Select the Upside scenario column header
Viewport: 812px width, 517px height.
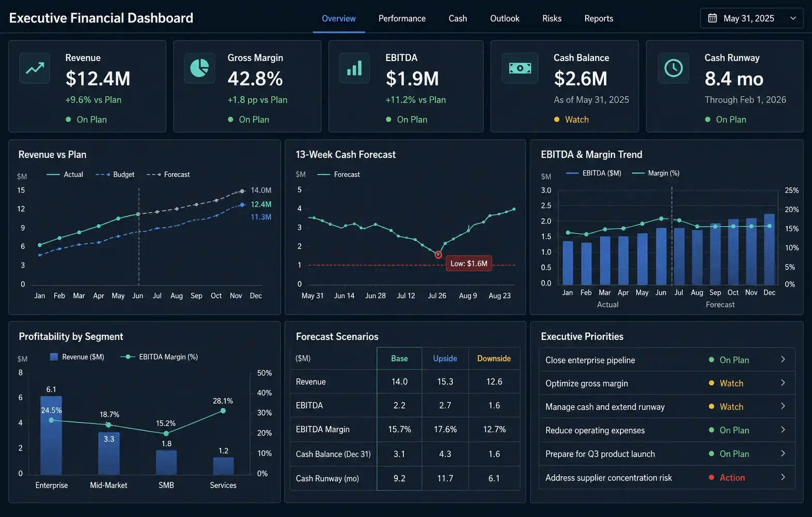point(445,358)
